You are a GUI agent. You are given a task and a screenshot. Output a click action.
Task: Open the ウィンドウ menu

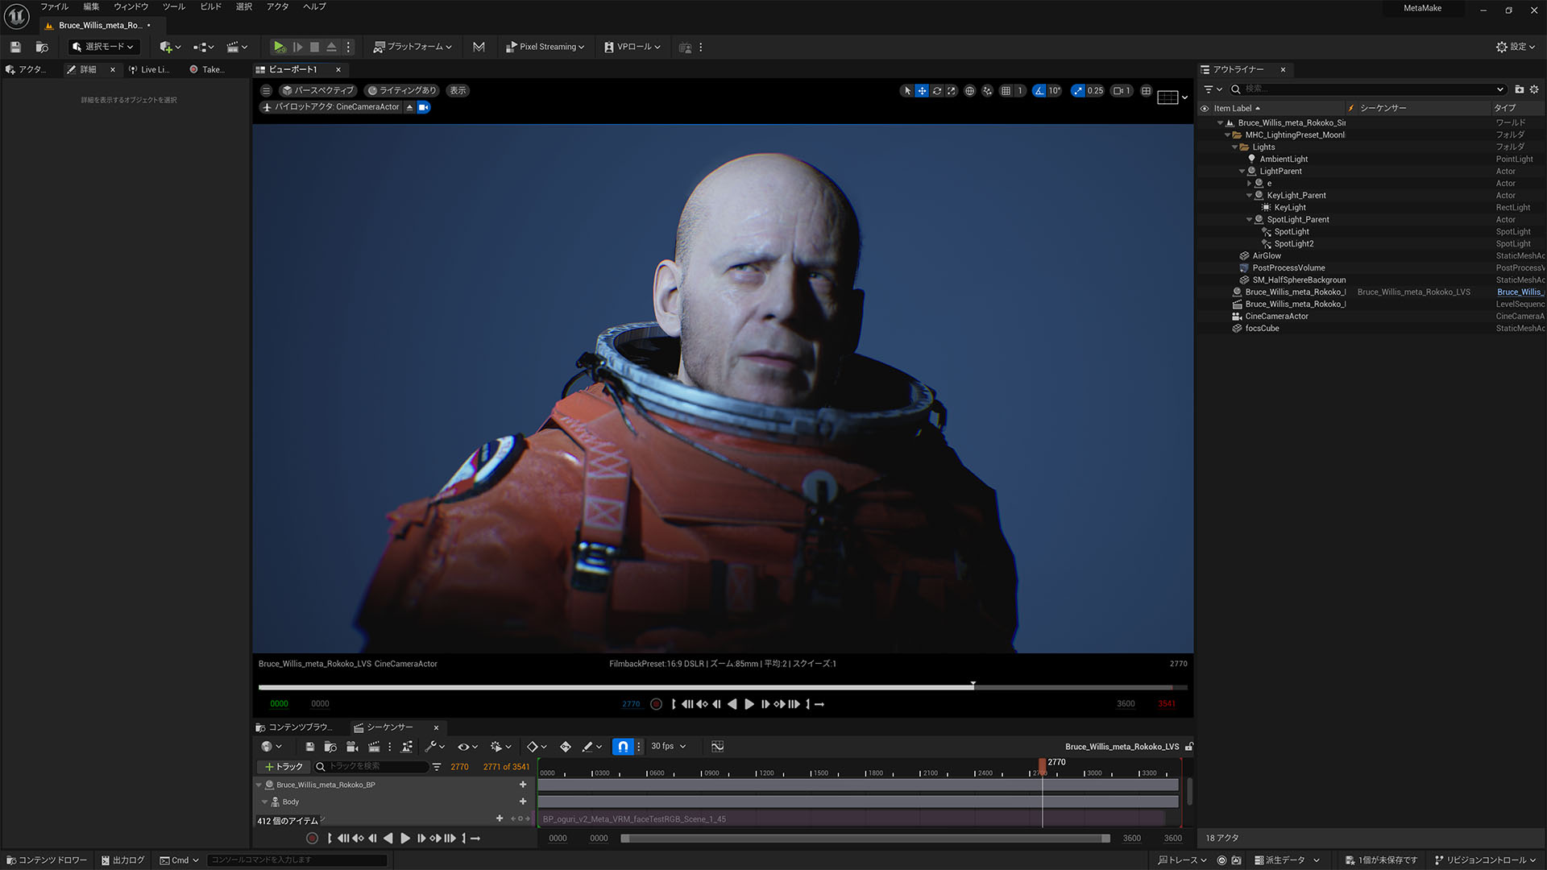pos(131,6)
